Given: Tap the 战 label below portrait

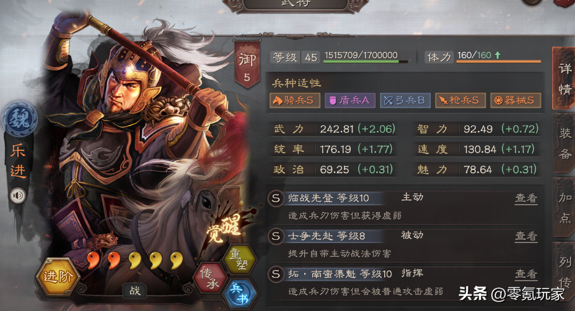Looking at the screenshot, I should [x=134, y=291].
